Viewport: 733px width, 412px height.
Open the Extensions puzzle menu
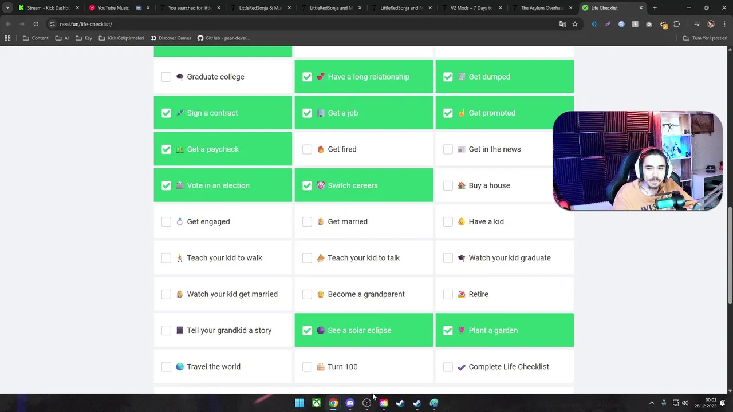click(x=677, y=24)
